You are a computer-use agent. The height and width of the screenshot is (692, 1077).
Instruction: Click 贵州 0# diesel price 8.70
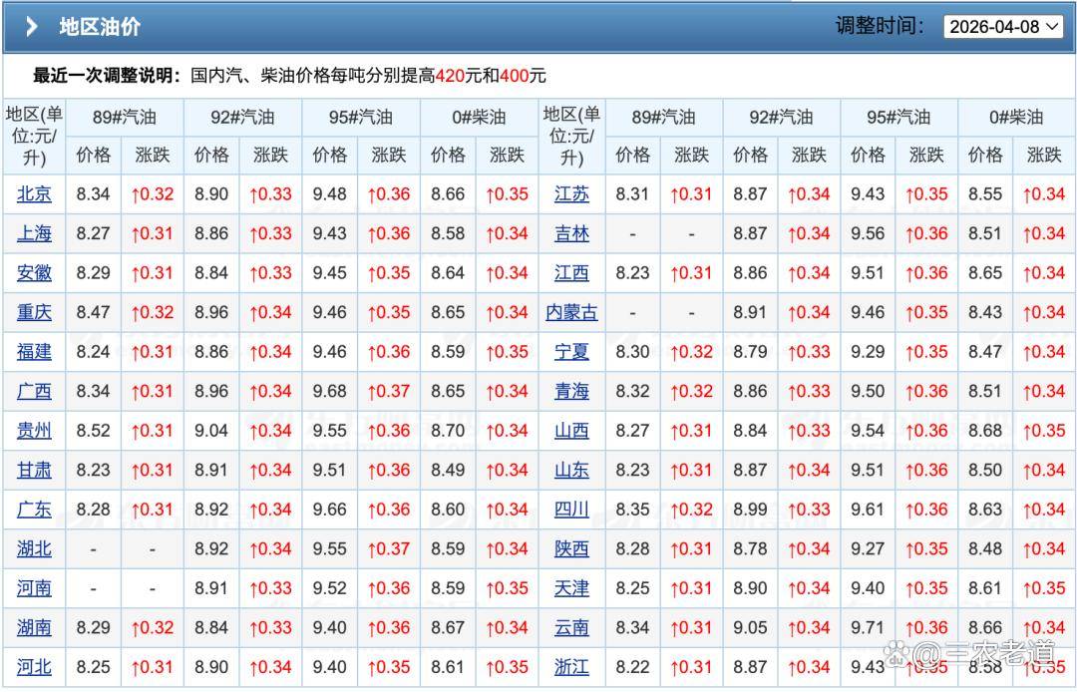coord(448,431)
